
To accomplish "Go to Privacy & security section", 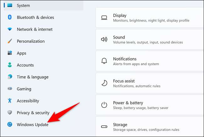I will point(33,113).
